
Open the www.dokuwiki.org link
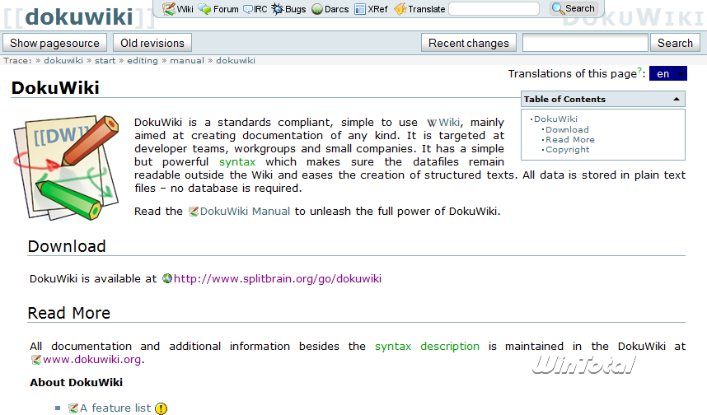87,360
